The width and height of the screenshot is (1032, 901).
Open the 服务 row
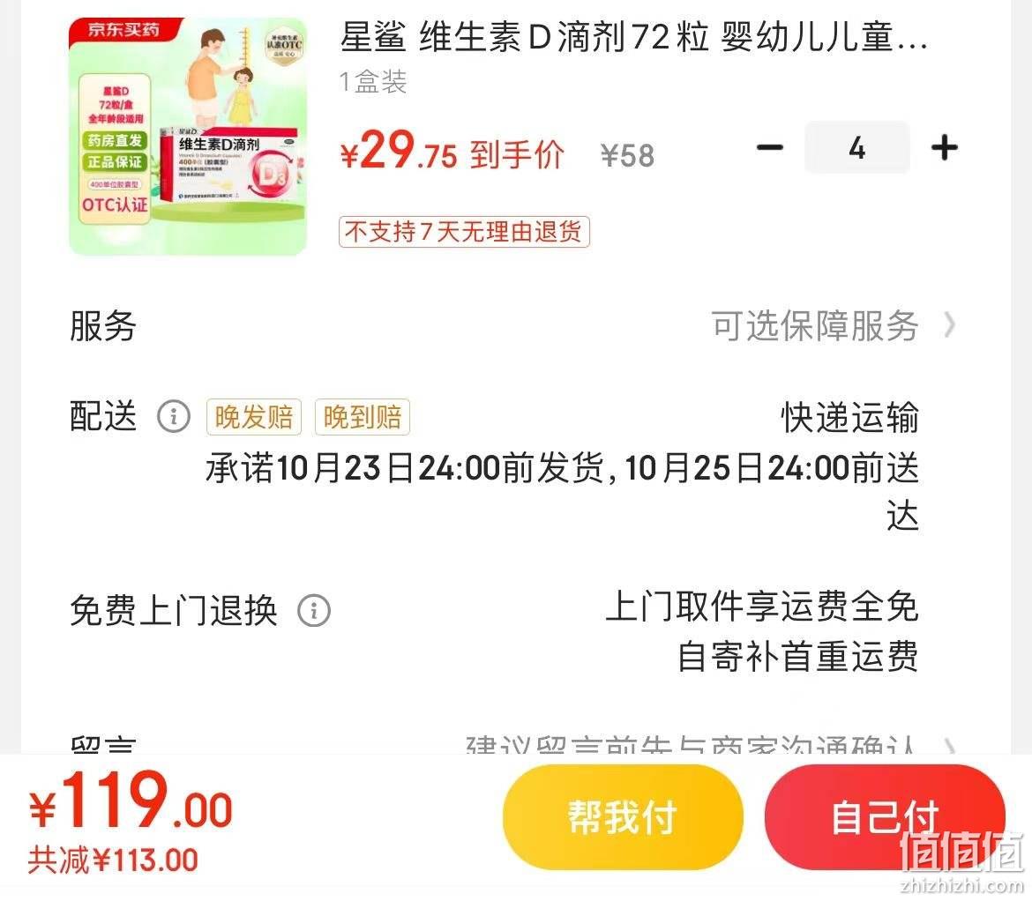pyautogui.click(x=515, y=325)
